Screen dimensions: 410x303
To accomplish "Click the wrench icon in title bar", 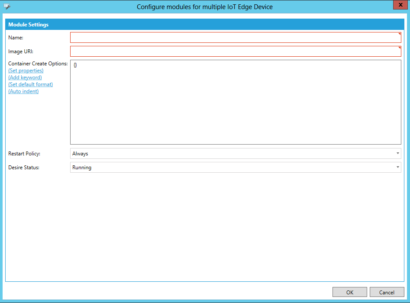I will coord(7,6).
